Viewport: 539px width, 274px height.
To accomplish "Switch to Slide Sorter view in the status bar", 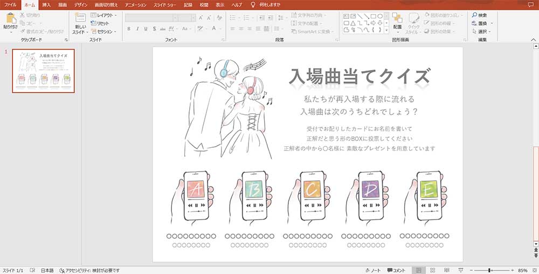I will (432, 270).
